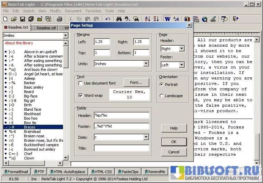The height and width of the screenshot is (183, 263).
Task: Open the Favorites menu
Action: [93, 11]
